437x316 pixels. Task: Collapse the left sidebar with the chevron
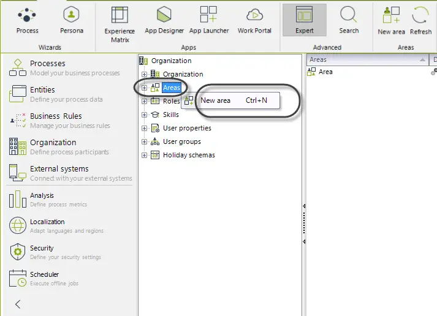click(18, 304)
